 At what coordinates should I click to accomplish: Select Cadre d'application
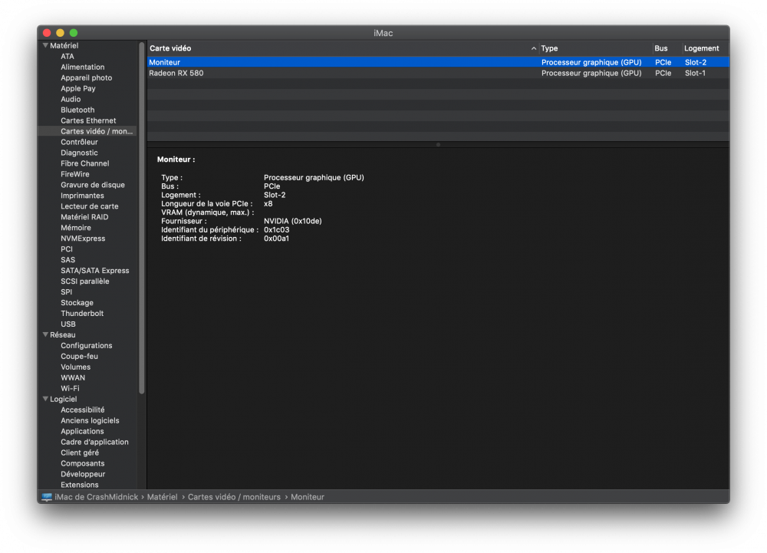click(x=94, y=442)
